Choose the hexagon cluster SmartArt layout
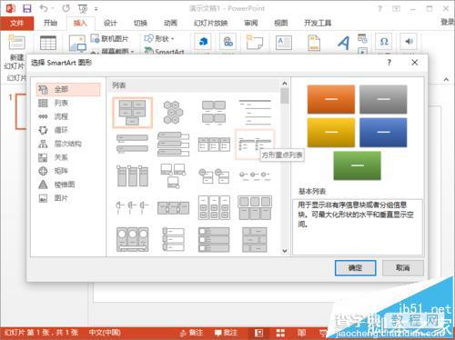 click(x=173, y=113)
